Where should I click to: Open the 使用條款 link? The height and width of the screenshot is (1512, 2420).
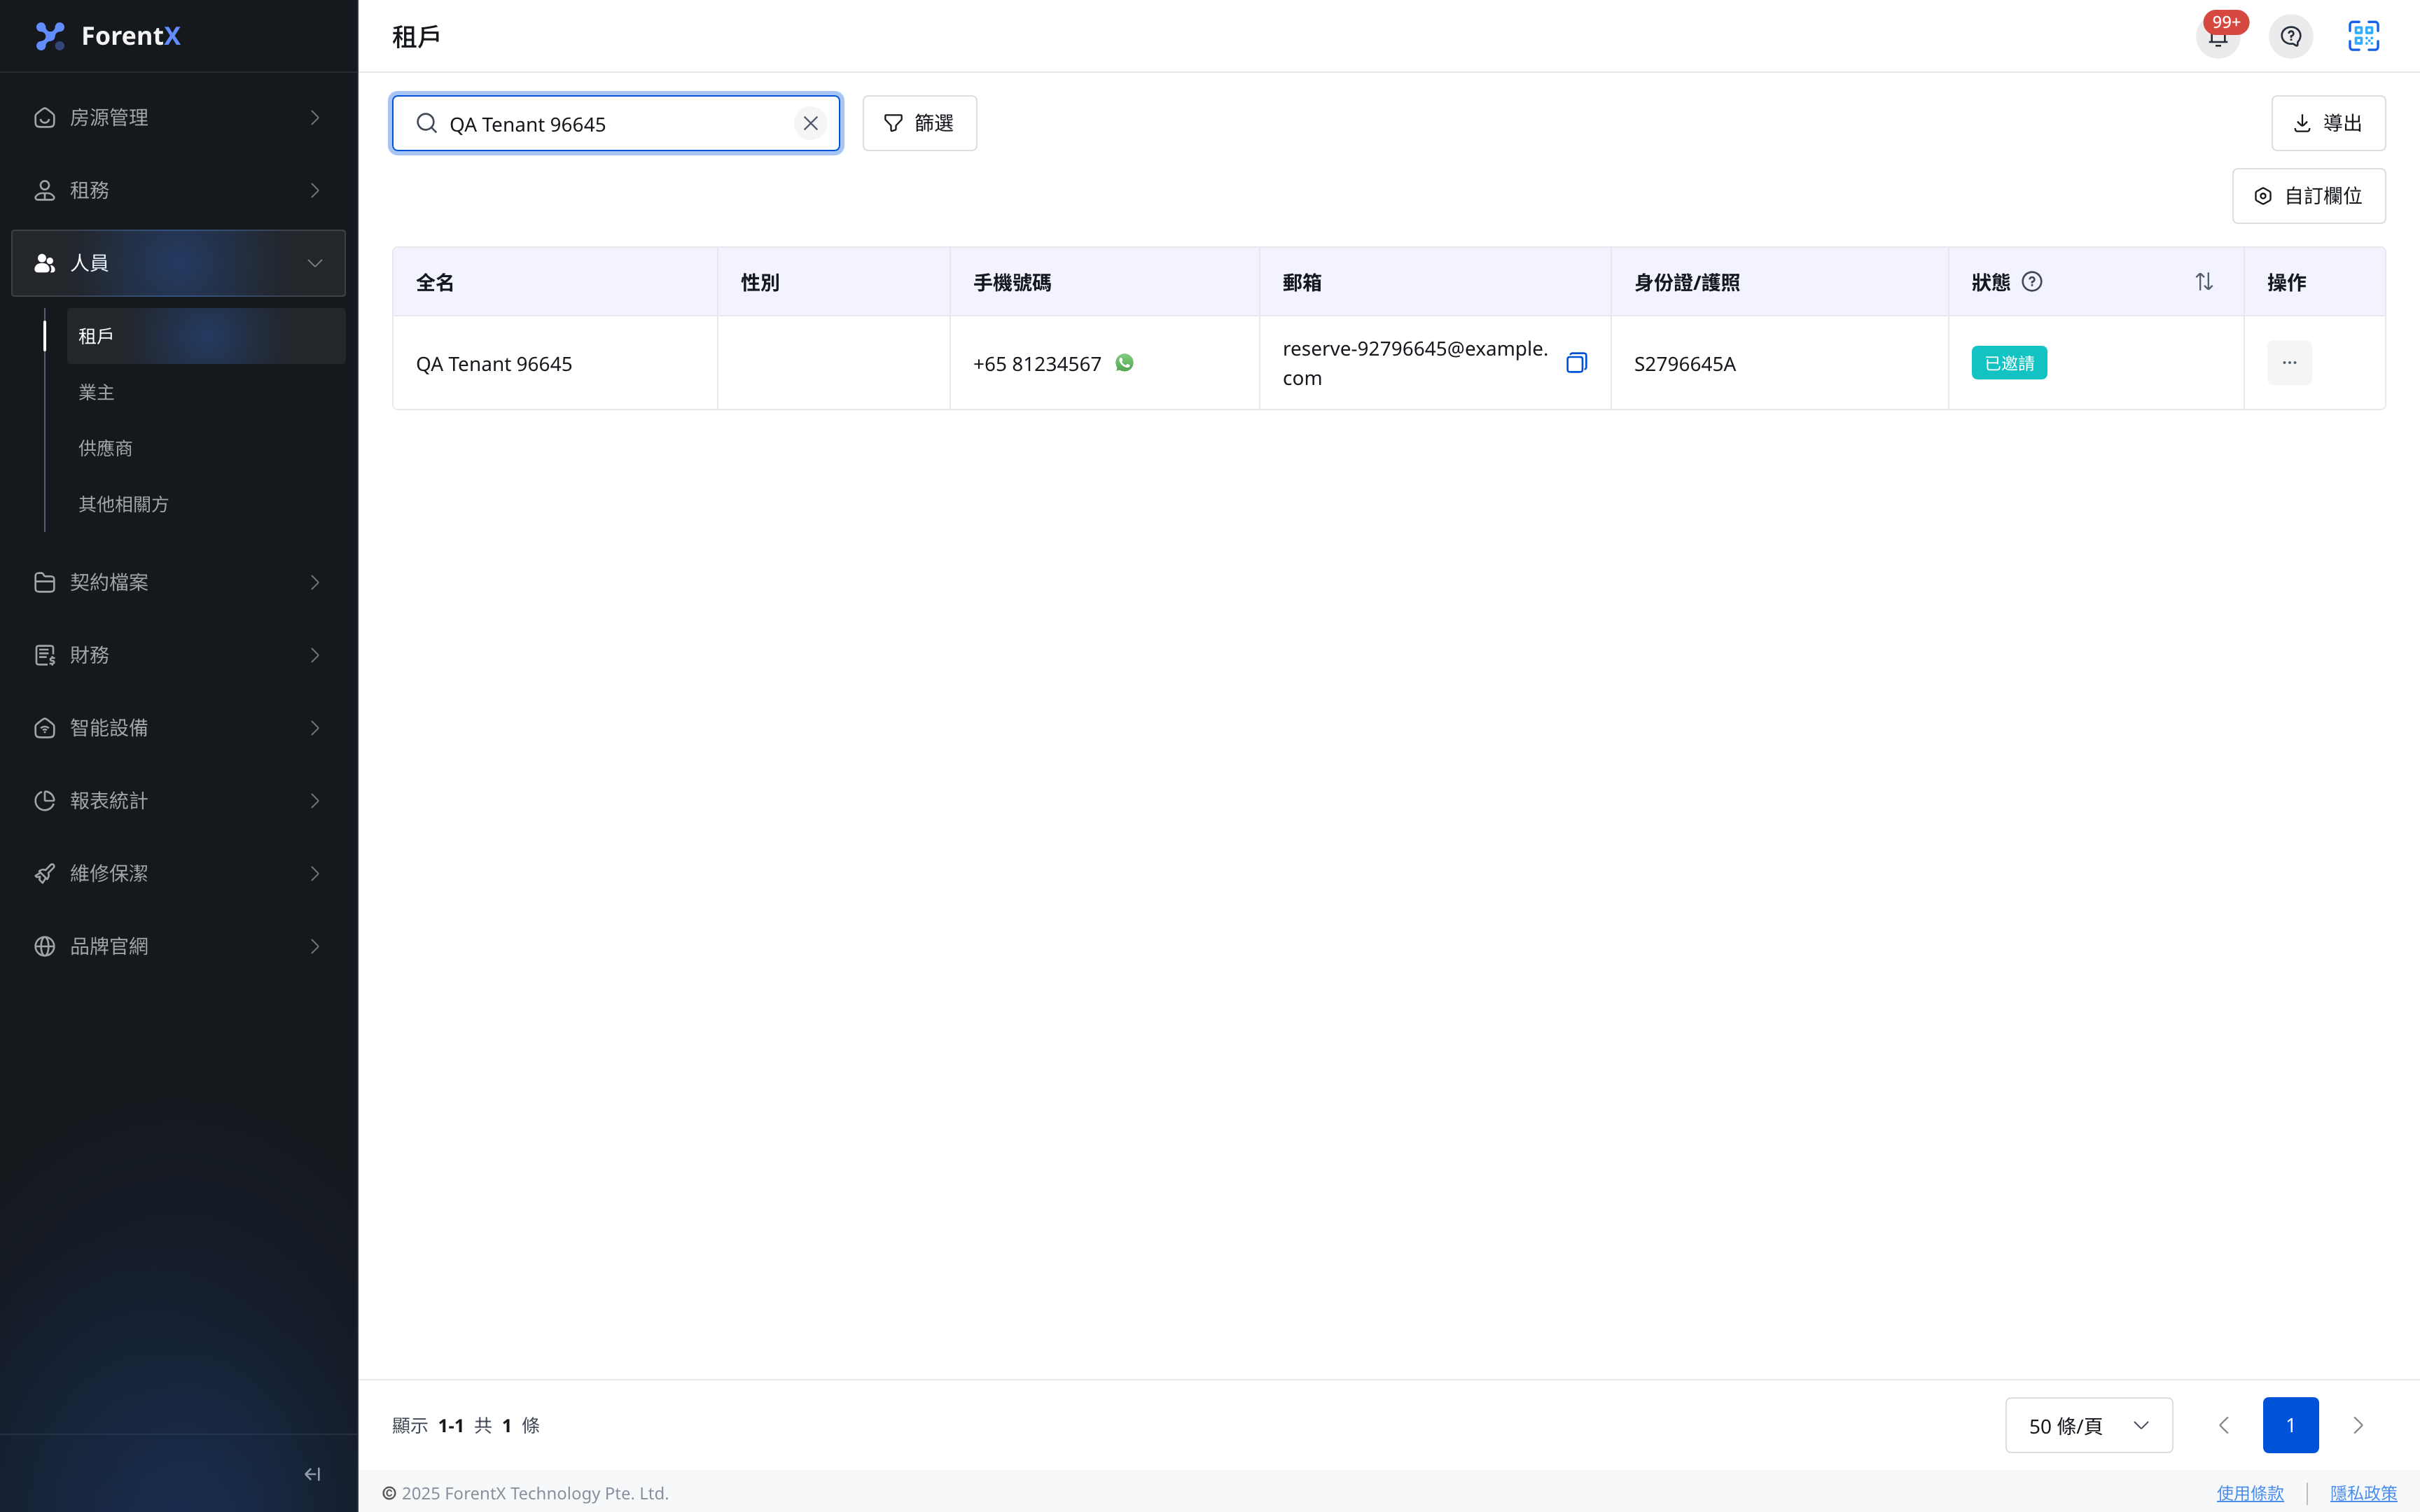pyautogui.click(x=2249, y=1493)
